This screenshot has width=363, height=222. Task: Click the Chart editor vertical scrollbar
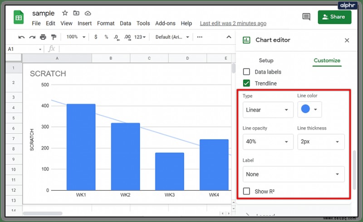pos(354,170)
